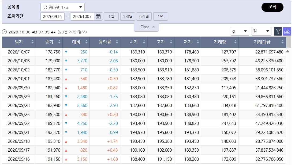Viewport: 295px width, 165px height.
Task: Click the download data icon
Action: coord(287,31)
